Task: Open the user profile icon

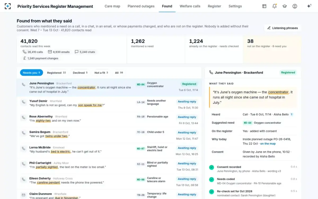Action: pos(295,6)
